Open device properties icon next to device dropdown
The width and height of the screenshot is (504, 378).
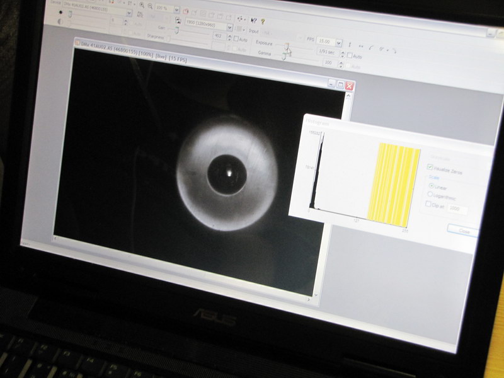(140, 14)
